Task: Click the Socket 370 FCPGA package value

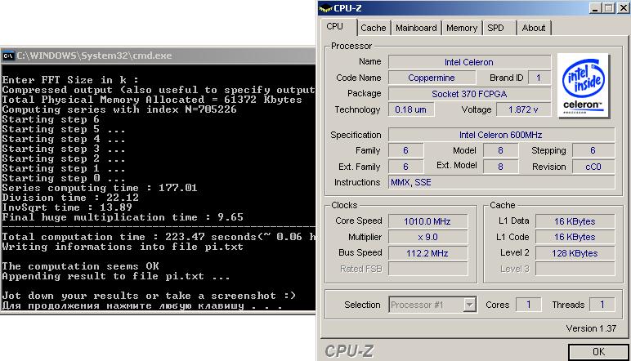Action: (469, 94)
